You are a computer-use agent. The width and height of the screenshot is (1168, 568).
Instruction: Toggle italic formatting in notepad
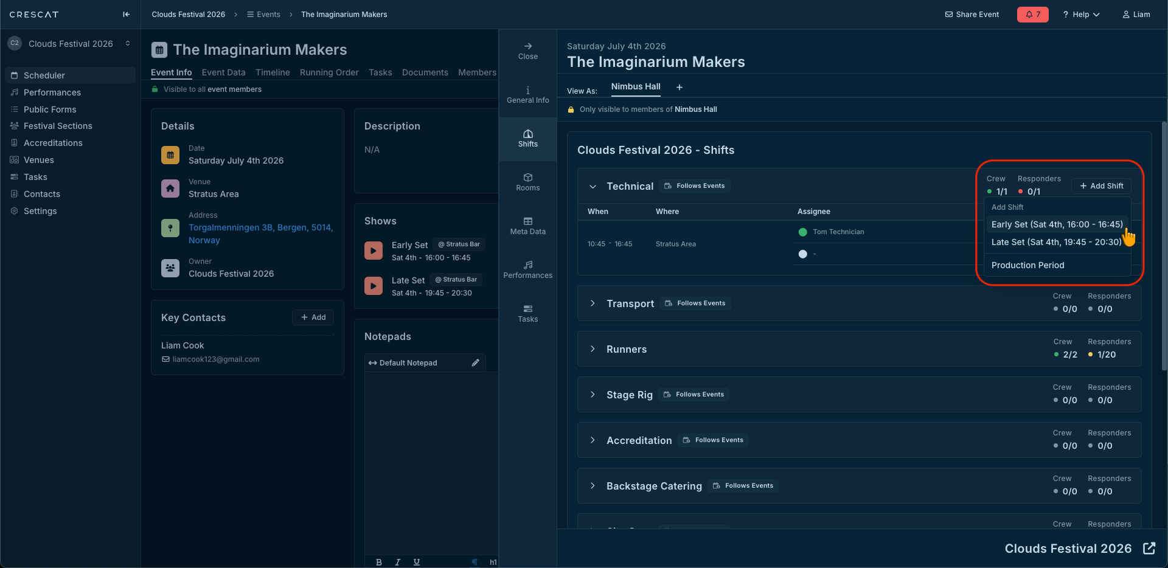pyautogui.click(x=398, y=562)
